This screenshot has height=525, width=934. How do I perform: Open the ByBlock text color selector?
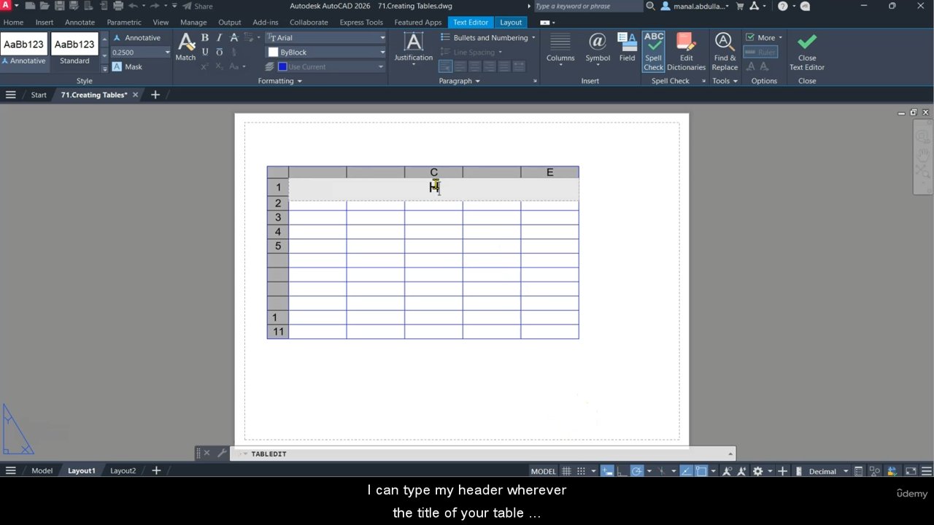tap(326, 52)
